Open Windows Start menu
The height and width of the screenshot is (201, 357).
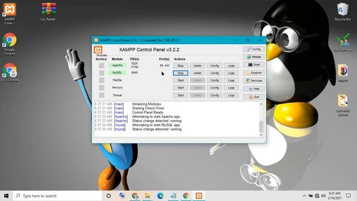[x=6, y=196]
